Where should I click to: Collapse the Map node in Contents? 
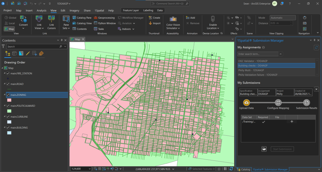pos(3,68)
